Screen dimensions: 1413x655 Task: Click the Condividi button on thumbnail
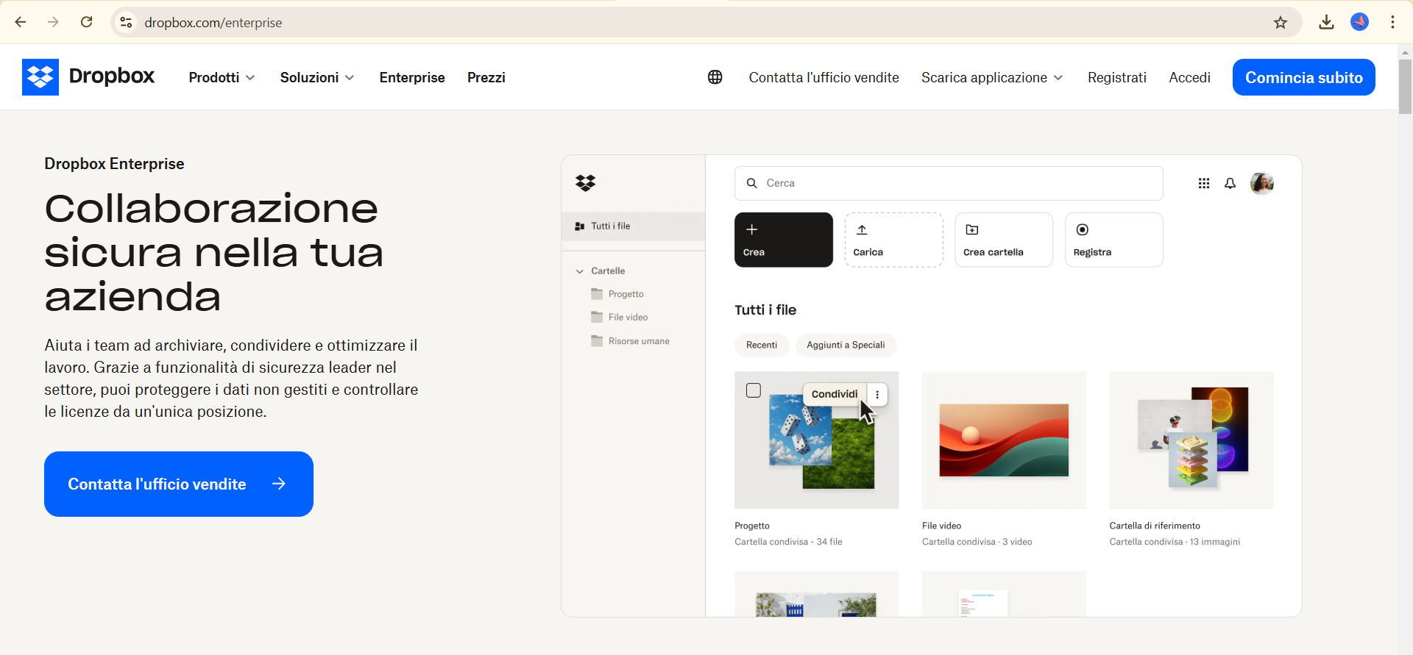tap(835, 394)
